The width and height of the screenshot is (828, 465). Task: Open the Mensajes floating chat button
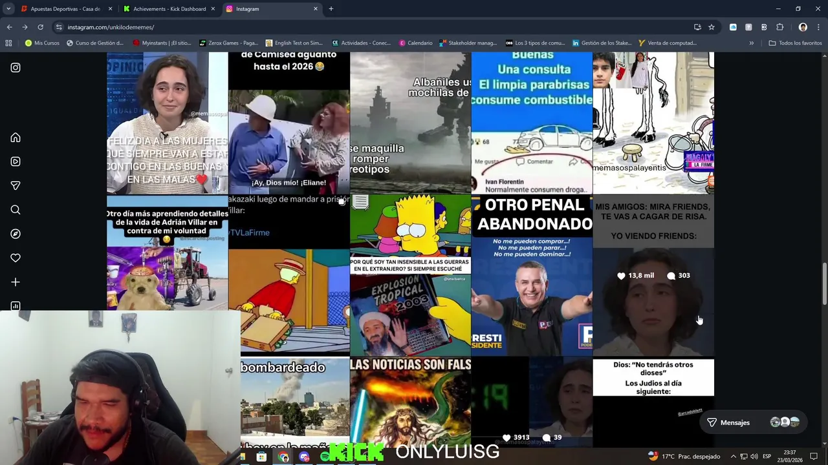pos(754,422)
